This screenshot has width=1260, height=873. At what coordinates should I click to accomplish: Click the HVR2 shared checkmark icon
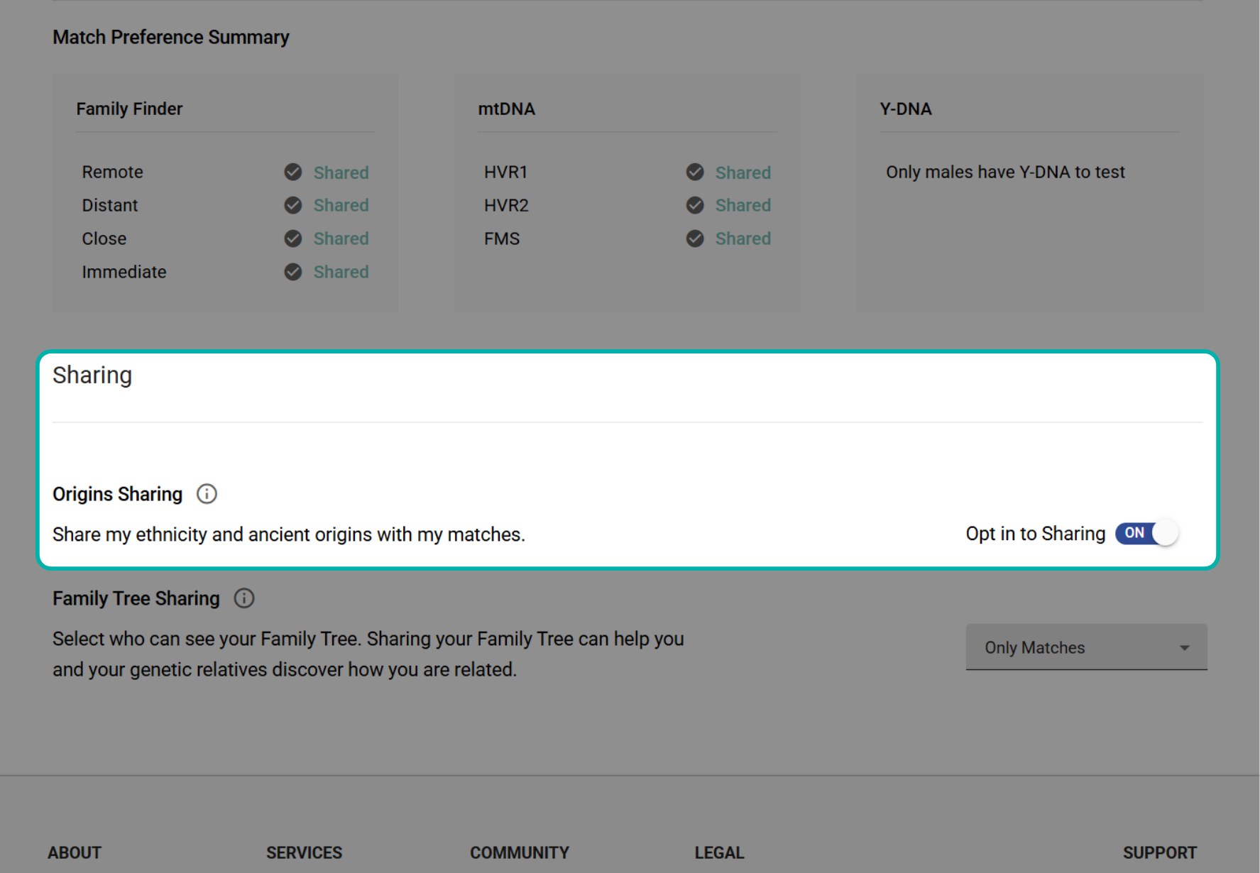pos(695,205)
